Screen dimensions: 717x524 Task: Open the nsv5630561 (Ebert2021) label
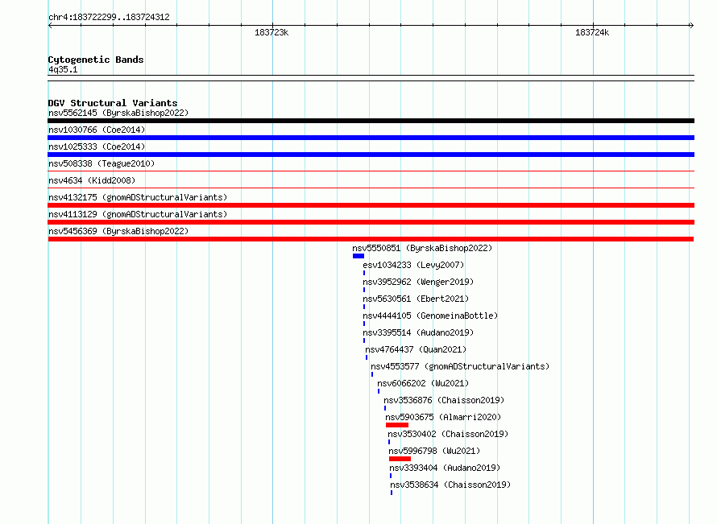click(x=416, y=299)
